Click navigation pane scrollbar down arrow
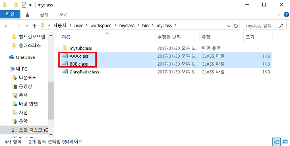 click(x=51, y=134)
